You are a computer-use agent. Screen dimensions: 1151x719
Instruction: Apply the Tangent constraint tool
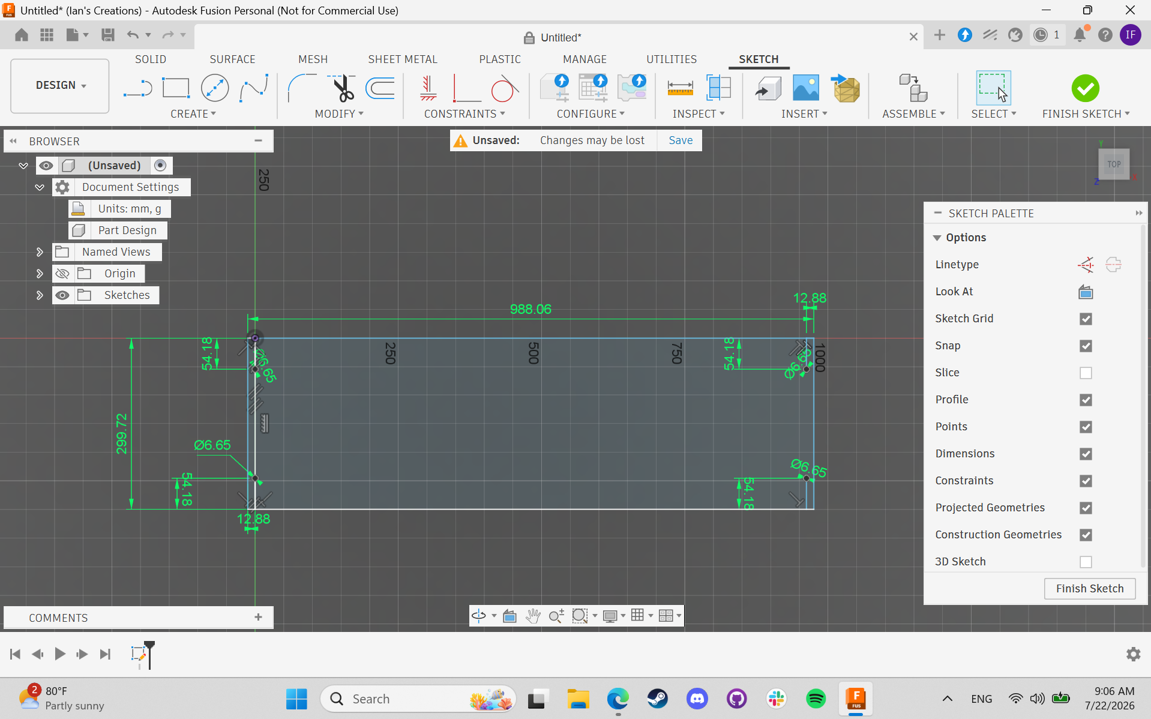click(x=504, y=88)
